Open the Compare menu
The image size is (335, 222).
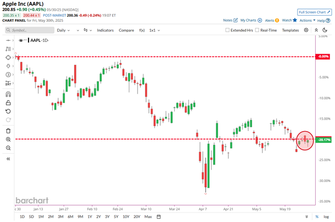pyautogui.click(x=126, y=30)
